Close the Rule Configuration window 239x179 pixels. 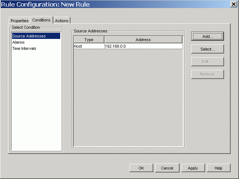[234, 4]
